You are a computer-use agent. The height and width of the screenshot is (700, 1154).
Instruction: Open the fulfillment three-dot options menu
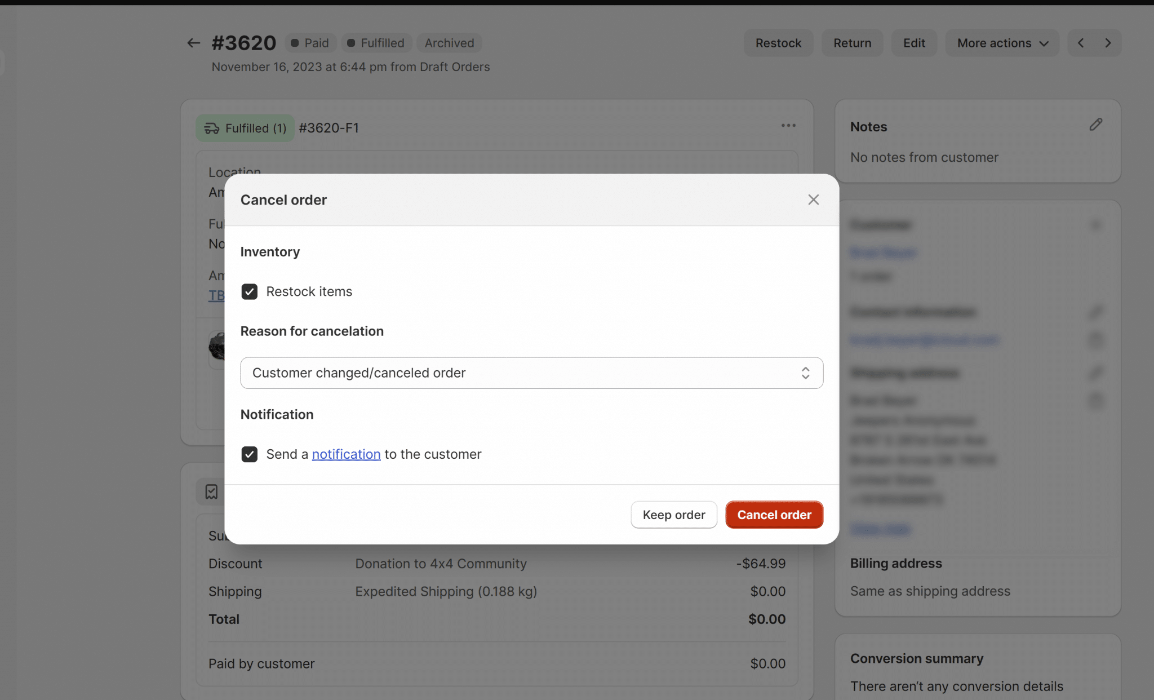click(788, 126)
